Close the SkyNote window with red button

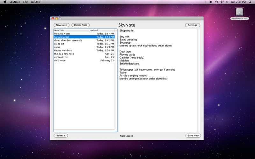point(53,18)
